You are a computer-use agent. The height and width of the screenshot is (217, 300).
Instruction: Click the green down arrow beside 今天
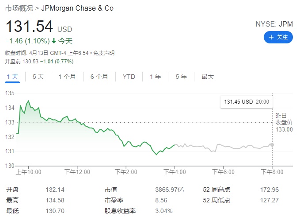[x=54, y=41]
